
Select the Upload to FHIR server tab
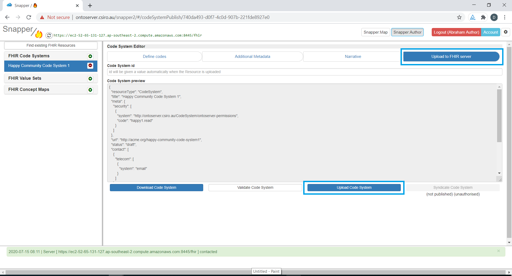(451, 57)
